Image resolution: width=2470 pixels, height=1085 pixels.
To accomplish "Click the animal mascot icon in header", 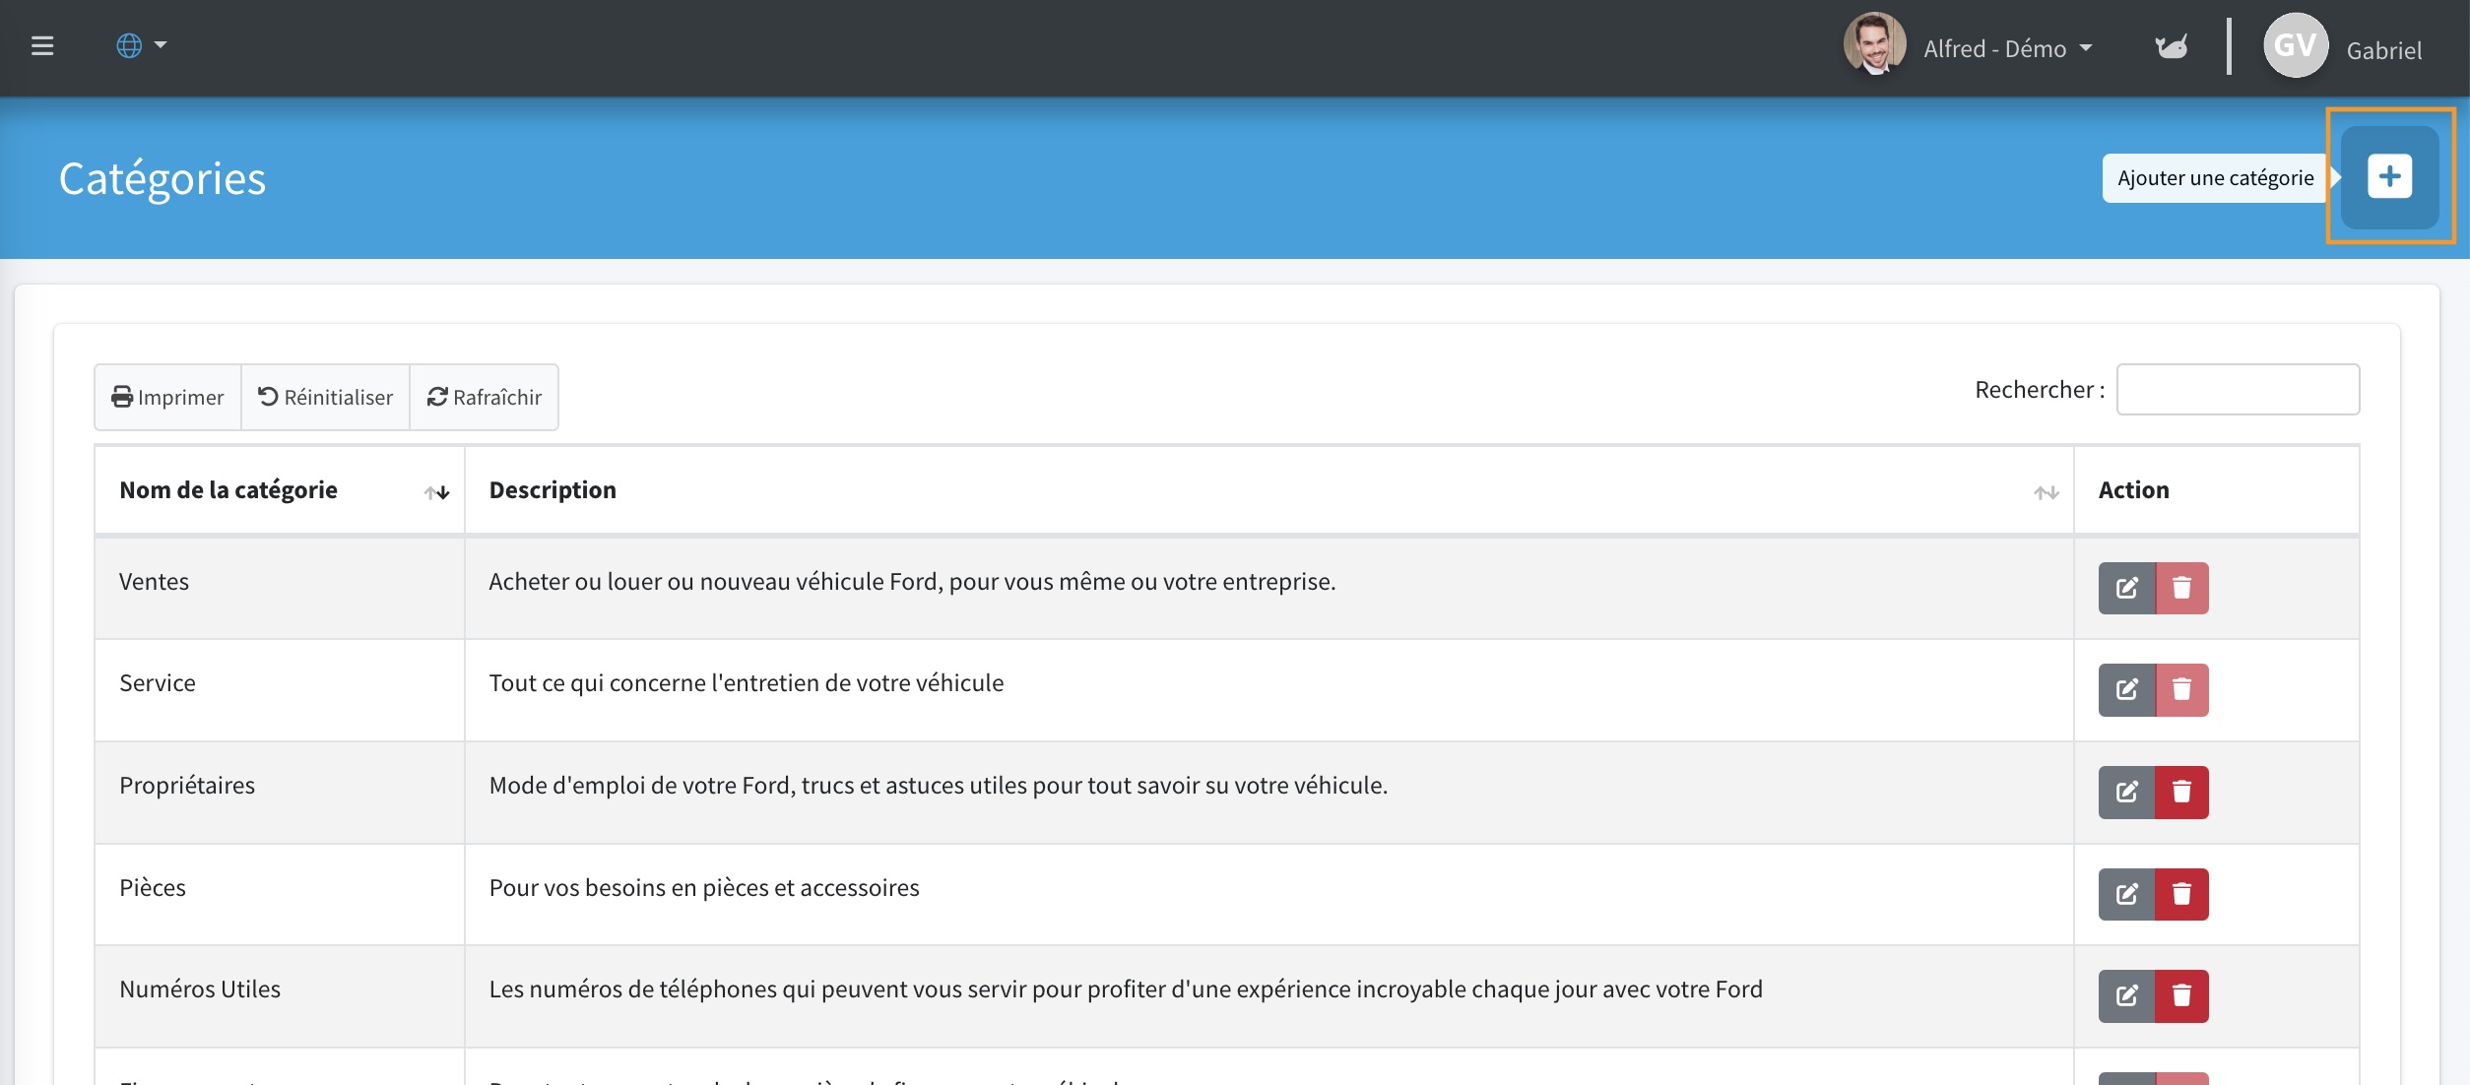I will (2171, 46).
